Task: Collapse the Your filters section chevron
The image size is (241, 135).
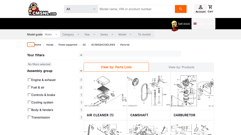Action: click(81, 55)
